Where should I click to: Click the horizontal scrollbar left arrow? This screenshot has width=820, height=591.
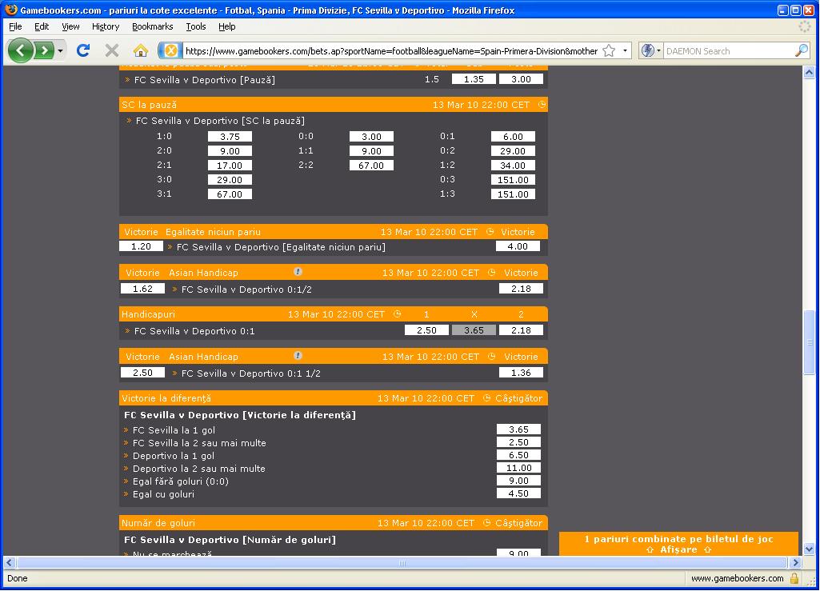(x=9, y=563)
